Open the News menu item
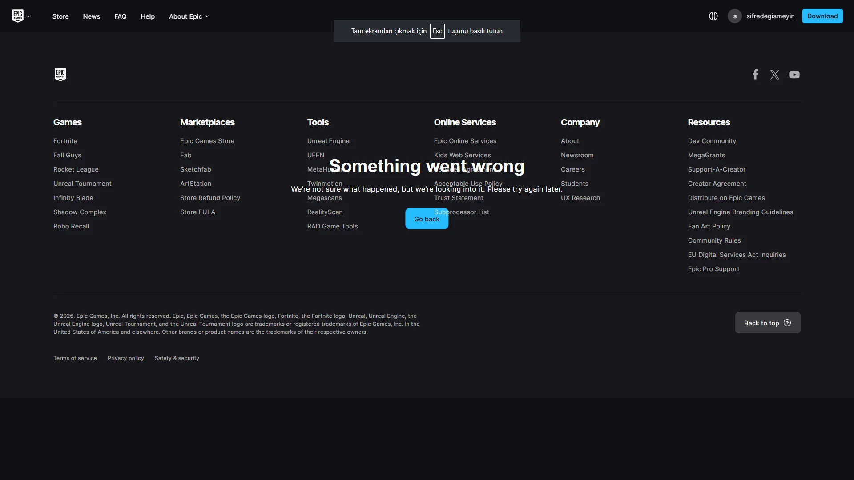 (91, 16)
